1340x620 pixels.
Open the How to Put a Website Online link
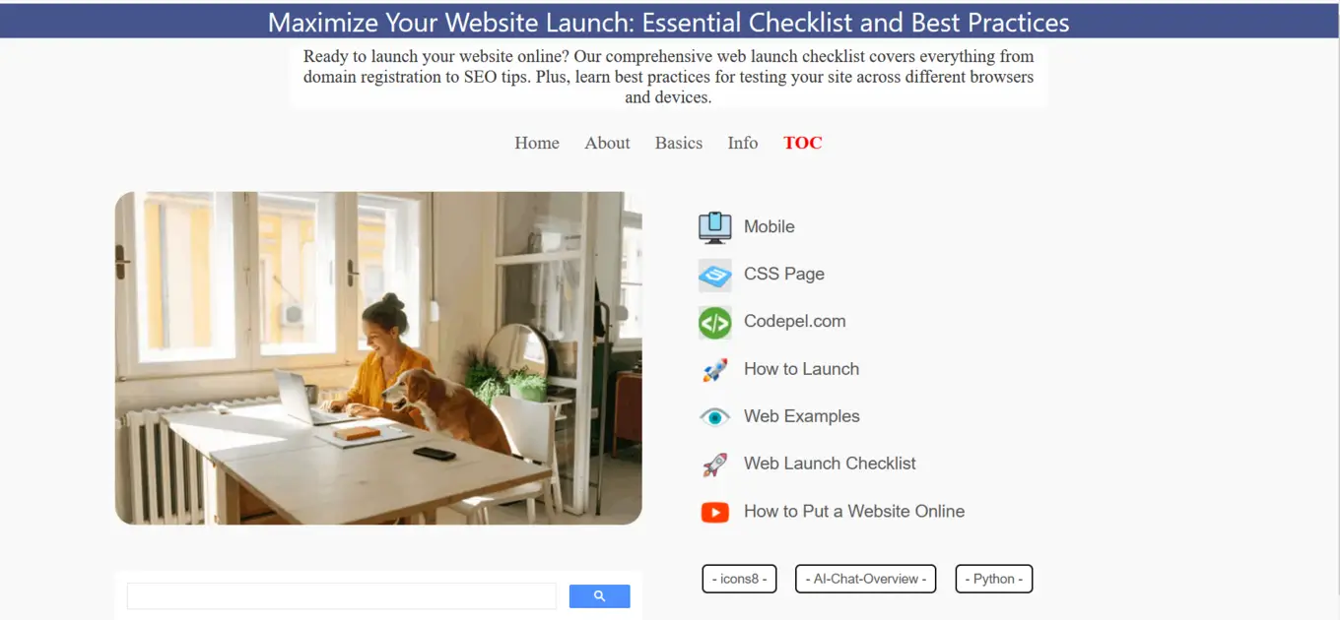coord(854,512)
